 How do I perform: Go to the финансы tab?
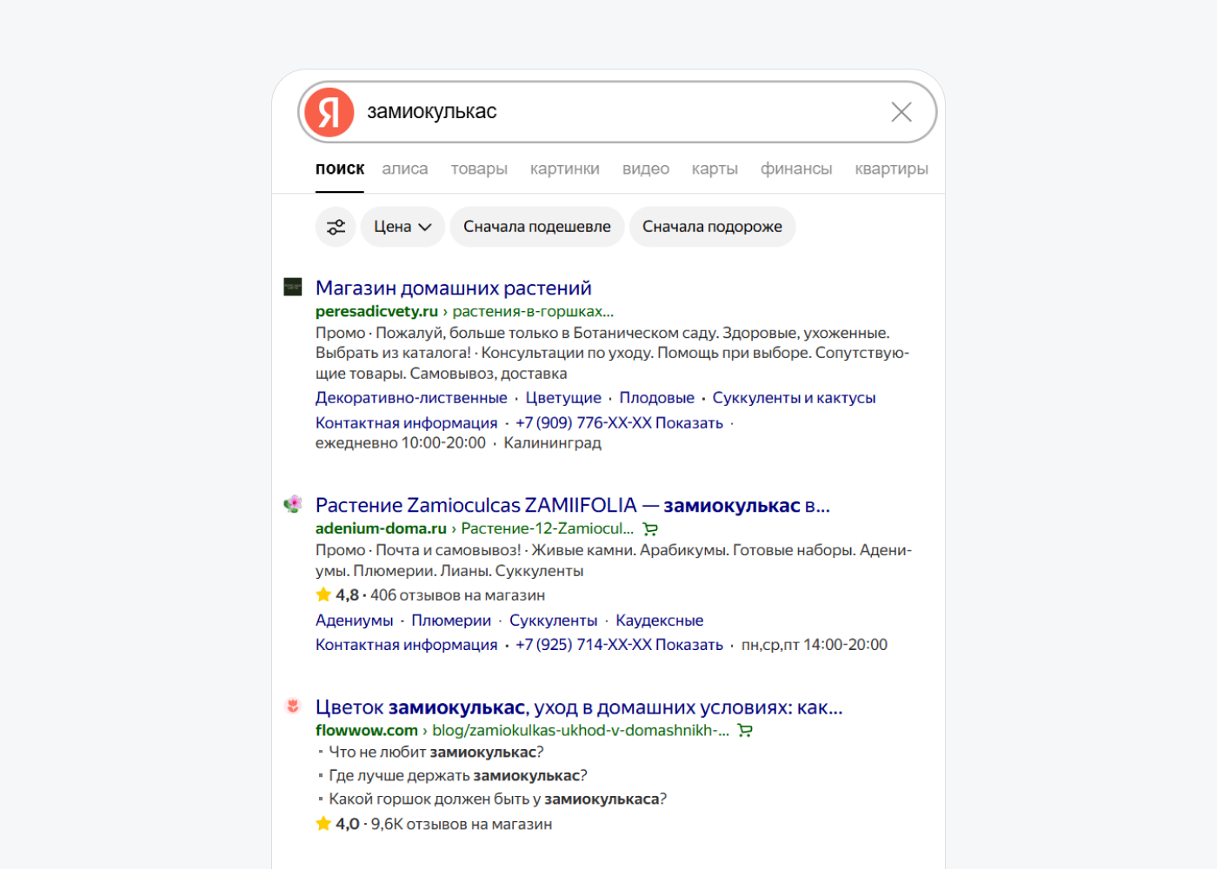(796, 169)
